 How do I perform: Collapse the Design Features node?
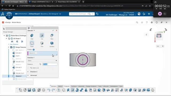pyautogui.click(x=9, y=47)
